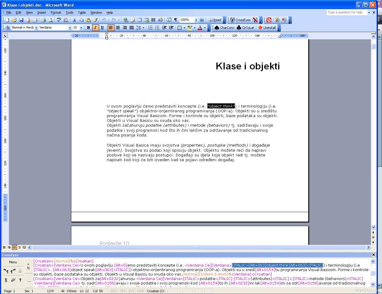Cut the selected text with scissors icon
Screen dimensions: 382x294
pos(74,20)
